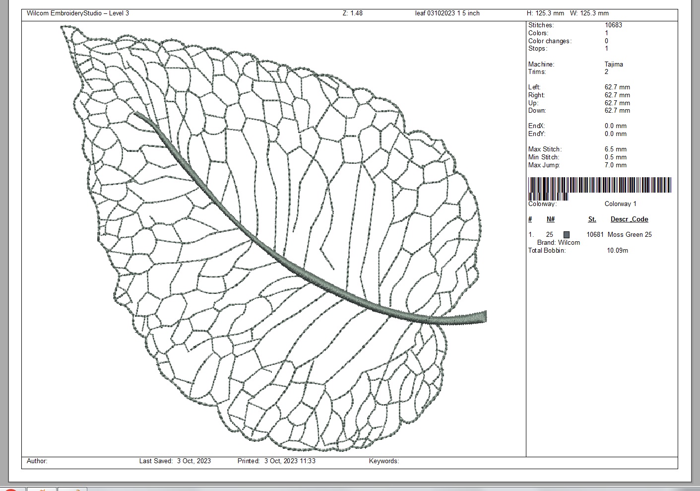Click the Colorway 1 label
This screenshot has height=491, width=700.
pyautogui.click(x=620, y=204)
